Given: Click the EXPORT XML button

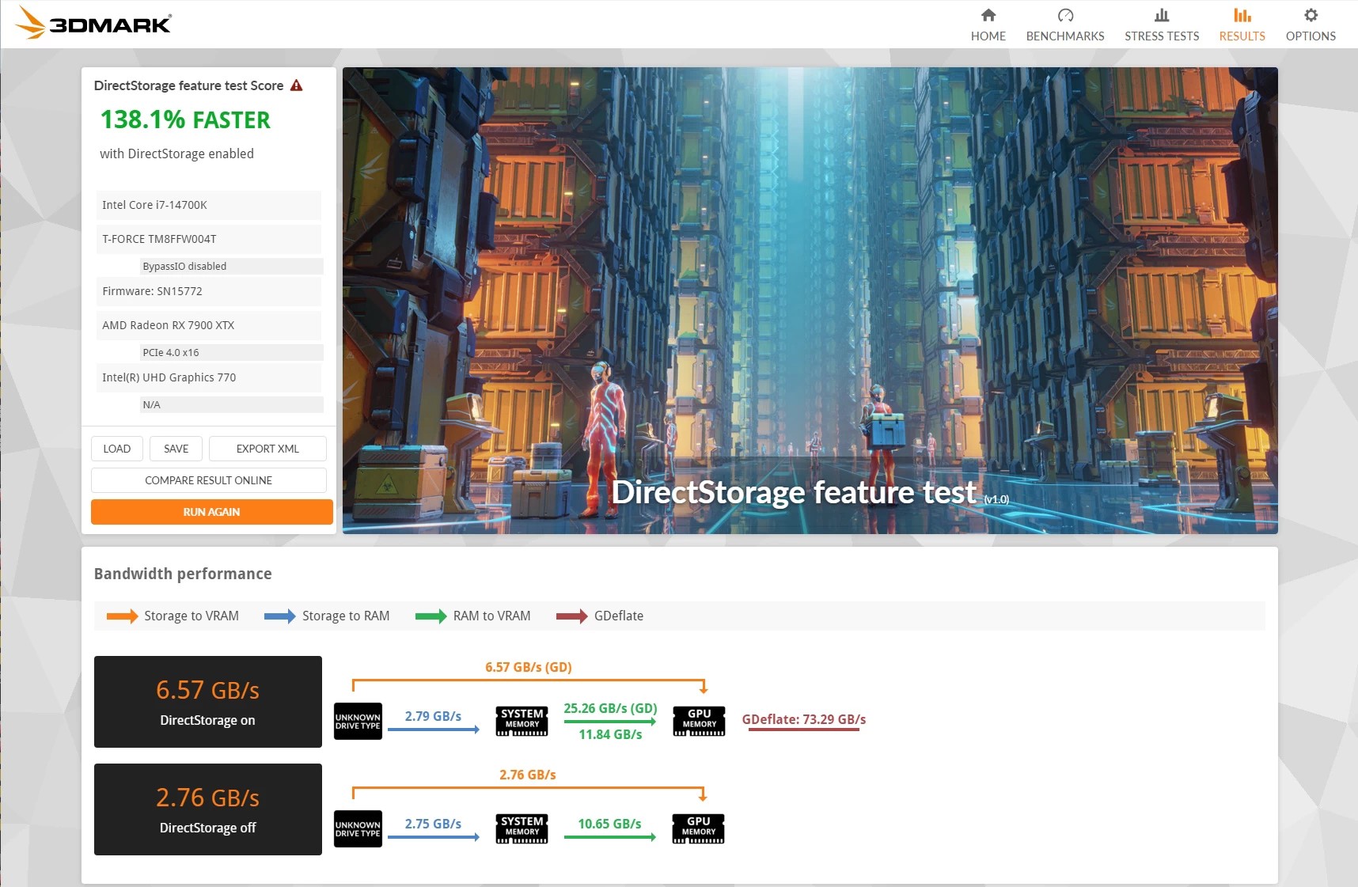Looking at the screenshot, I should pos(267,449).
